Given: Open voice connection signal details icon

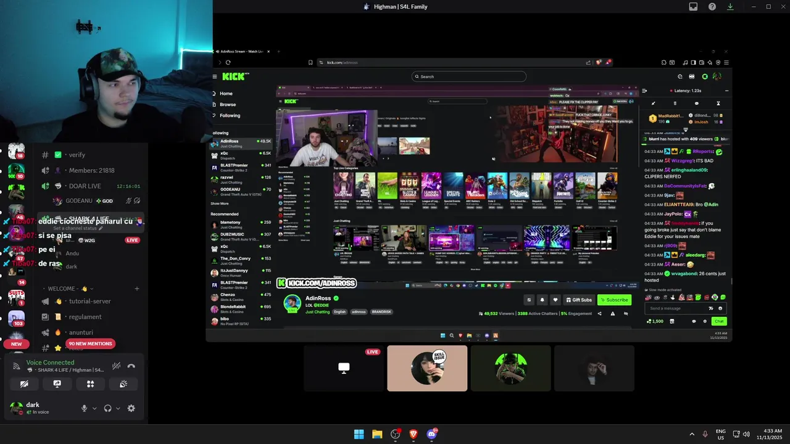Looking at the screenshot, I should [17, 366].
